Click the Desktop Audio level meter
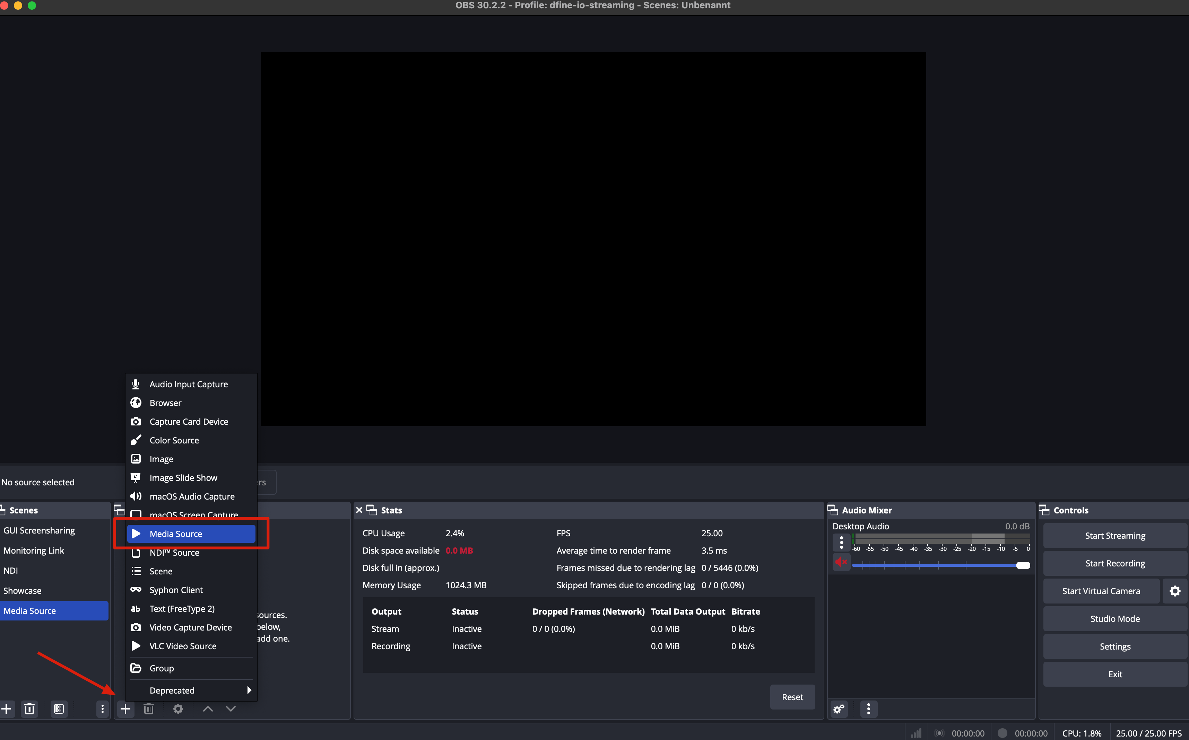The height and width of the screenshot is (740, 1189). click(941, 538)
